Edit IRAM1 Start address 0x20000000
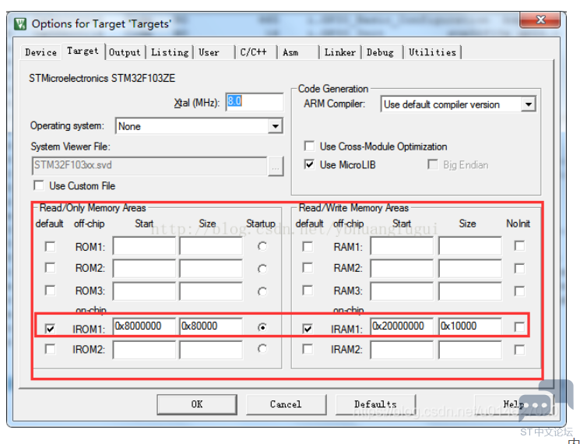 pos(402,326)
